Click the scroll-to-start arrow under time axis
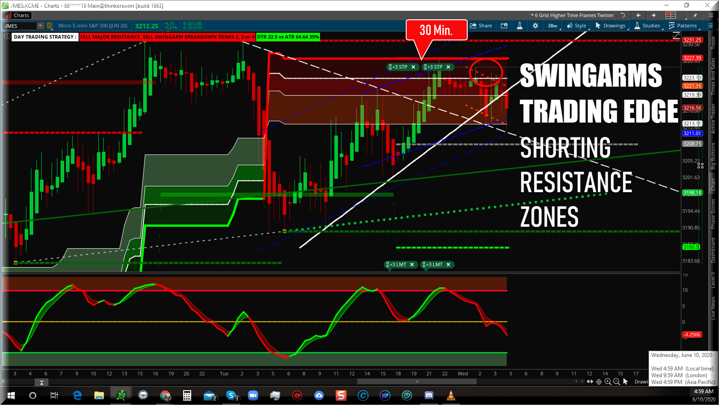Image resolution: width=719 pixels, height=405 pixels. tap(41, 382)
